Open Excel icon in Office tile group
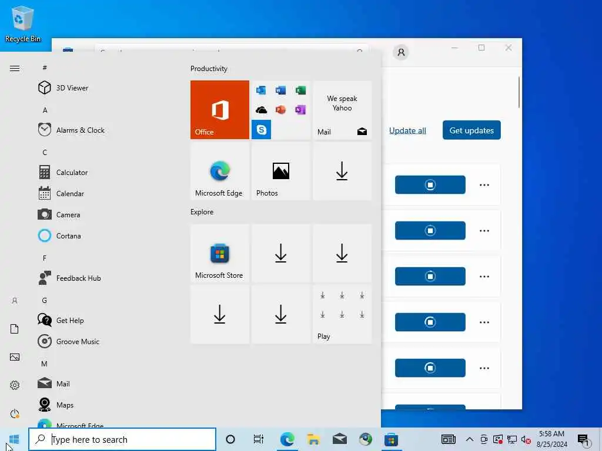602x451 pixels. (x=300, y=90)
